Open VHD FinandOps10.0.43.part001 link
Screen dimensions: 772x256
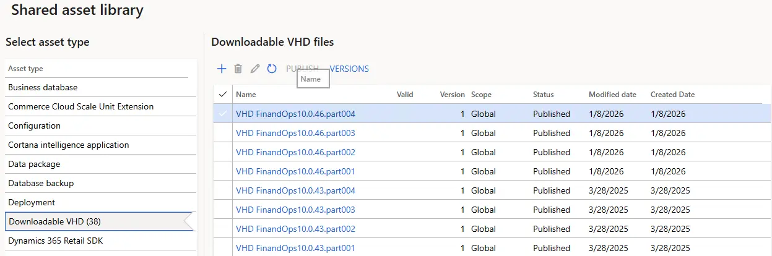295,248
